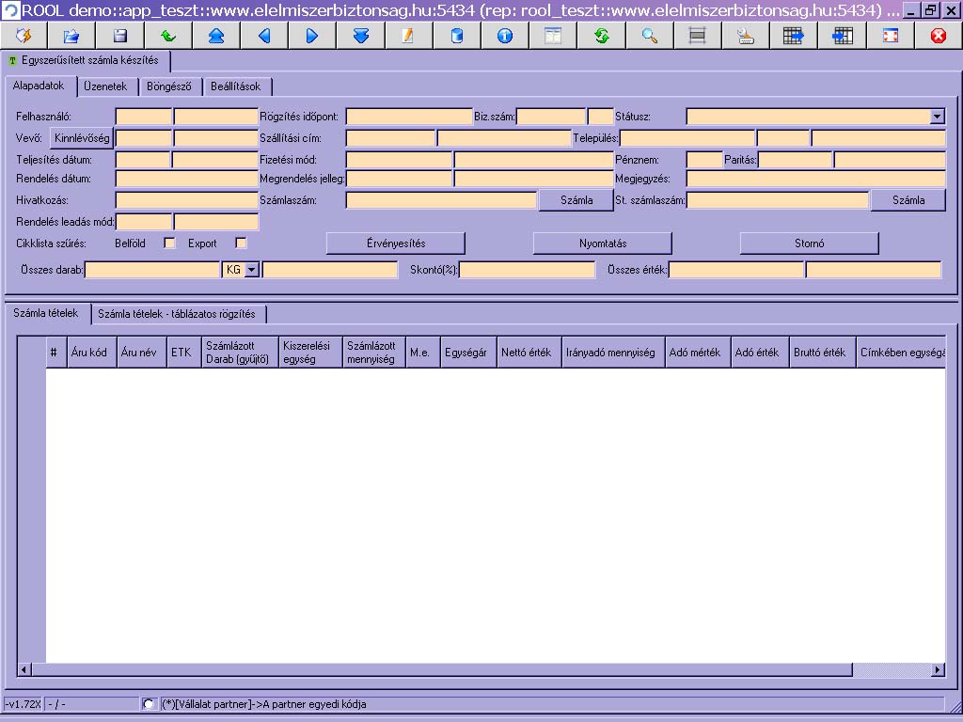Expand the KG unit dropdown

coord(251,271)
